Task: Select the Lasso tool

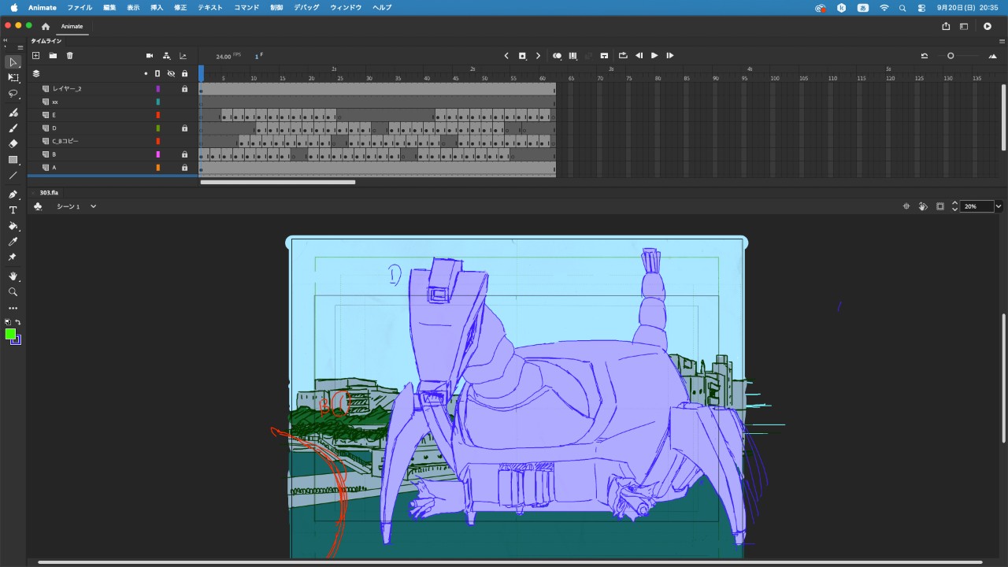Action: tap(13, 94)
